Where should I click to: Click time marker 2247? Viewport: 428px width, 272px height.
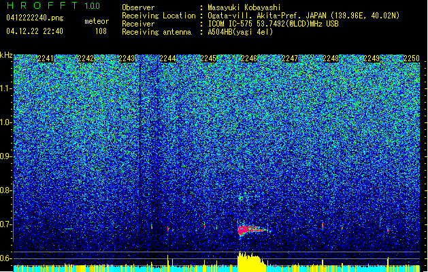pos(290,58)
